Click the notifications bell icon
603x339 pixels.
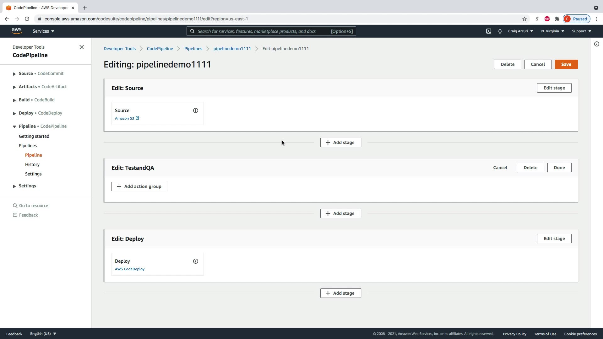(500, 31)
